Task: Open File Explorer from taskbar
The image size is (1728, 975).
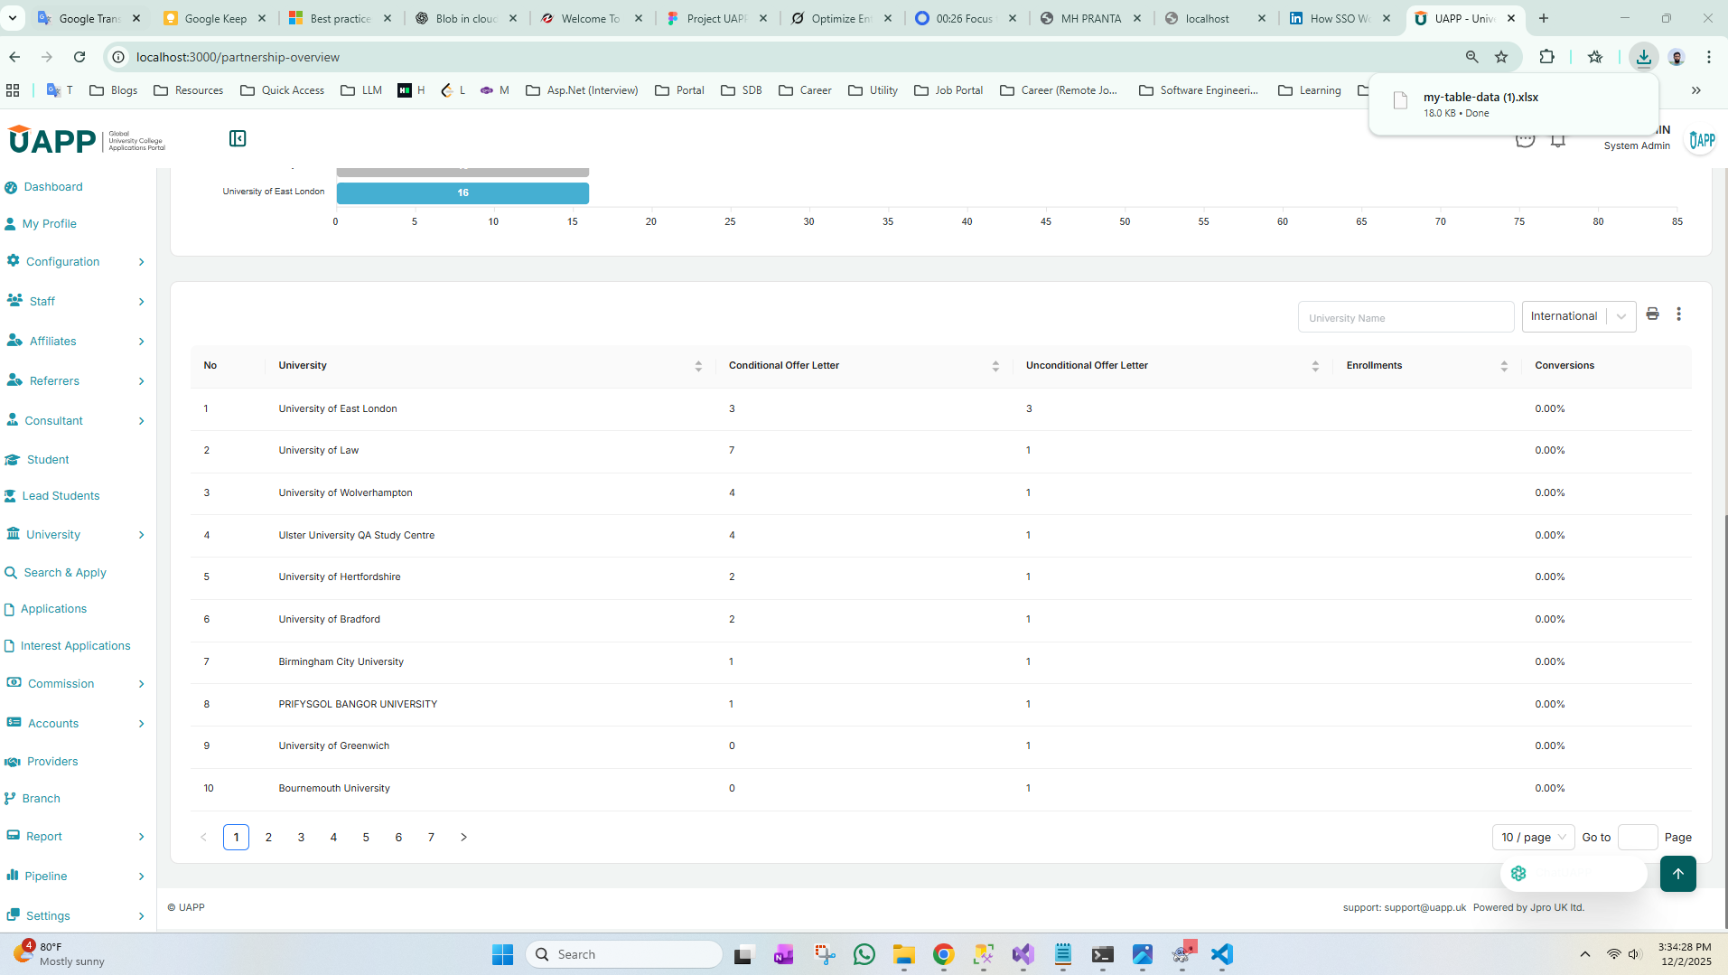Action: [903, 954]
